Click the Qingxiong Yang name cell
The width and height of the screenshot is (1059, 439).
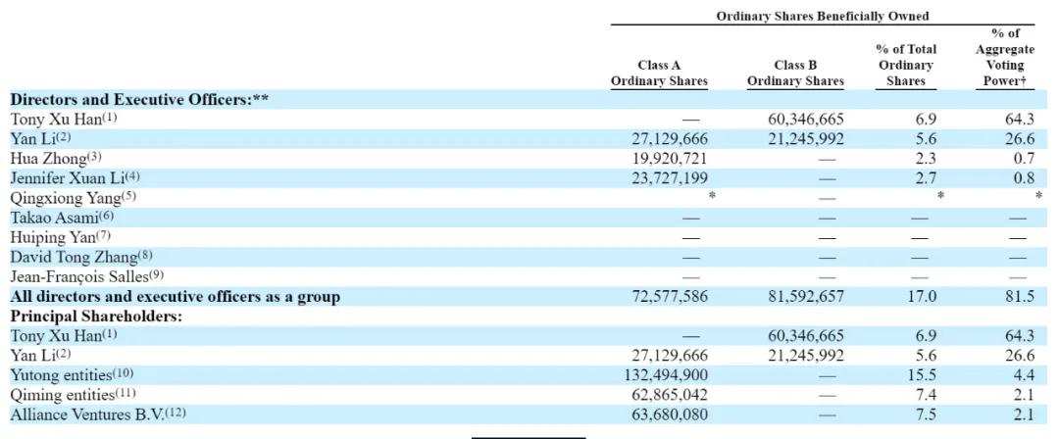coord(73,199)
